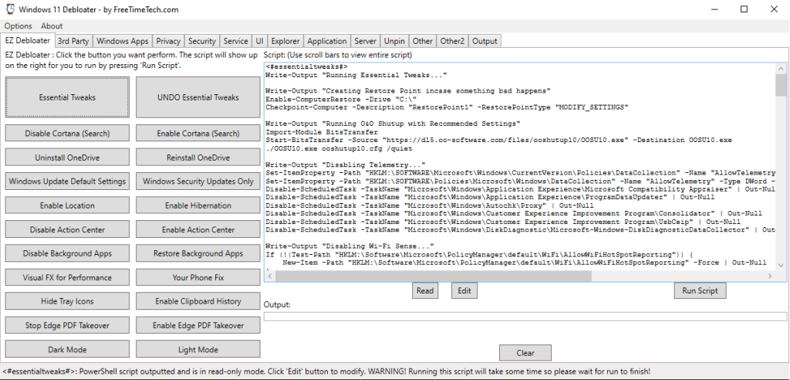Click Disable Cortana (Search)
The width and height of the screenshot is (790, 380).
pos(68,133)
